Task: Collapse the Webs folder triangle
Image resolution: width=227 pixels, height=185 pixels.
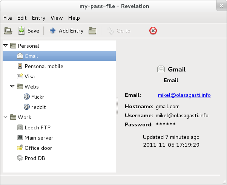Action: pyautogui.click(x=12, y=86)
